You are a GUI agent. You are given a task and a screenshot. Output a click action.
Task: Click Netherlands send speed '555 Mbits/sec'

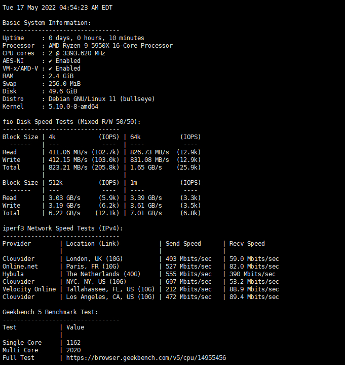click(188, 274)
